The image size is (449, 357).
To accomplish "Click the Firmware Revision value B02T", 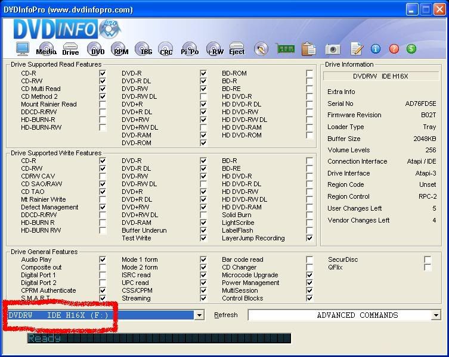I will tap(428, 115).
